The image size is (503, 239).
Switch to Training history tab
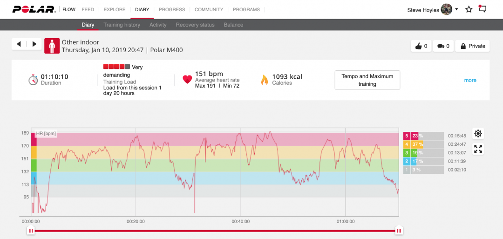122,25
